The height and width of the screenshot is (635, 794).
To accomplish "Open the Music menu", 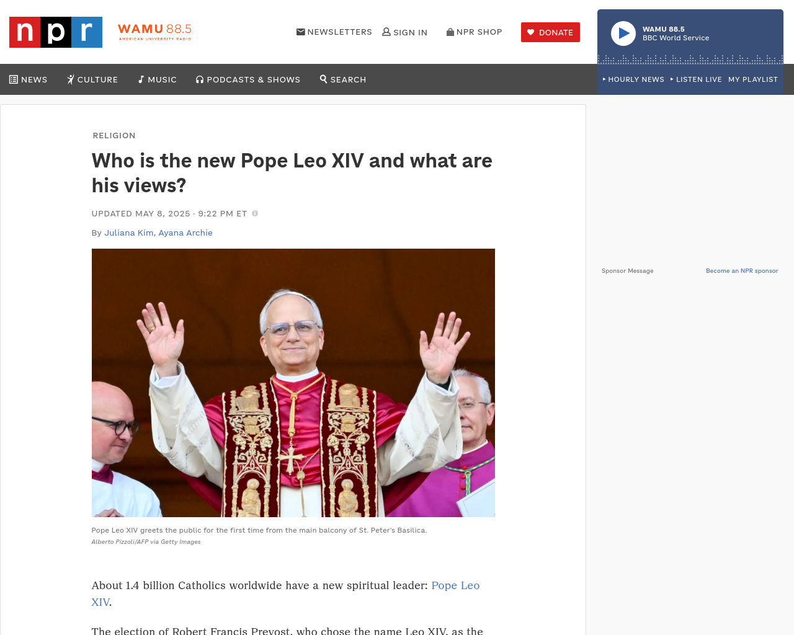I will 158,79.
